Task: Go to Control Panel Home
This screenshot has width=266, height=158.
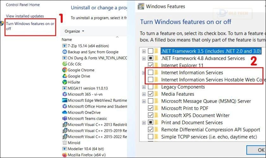Action: (23, 5)
